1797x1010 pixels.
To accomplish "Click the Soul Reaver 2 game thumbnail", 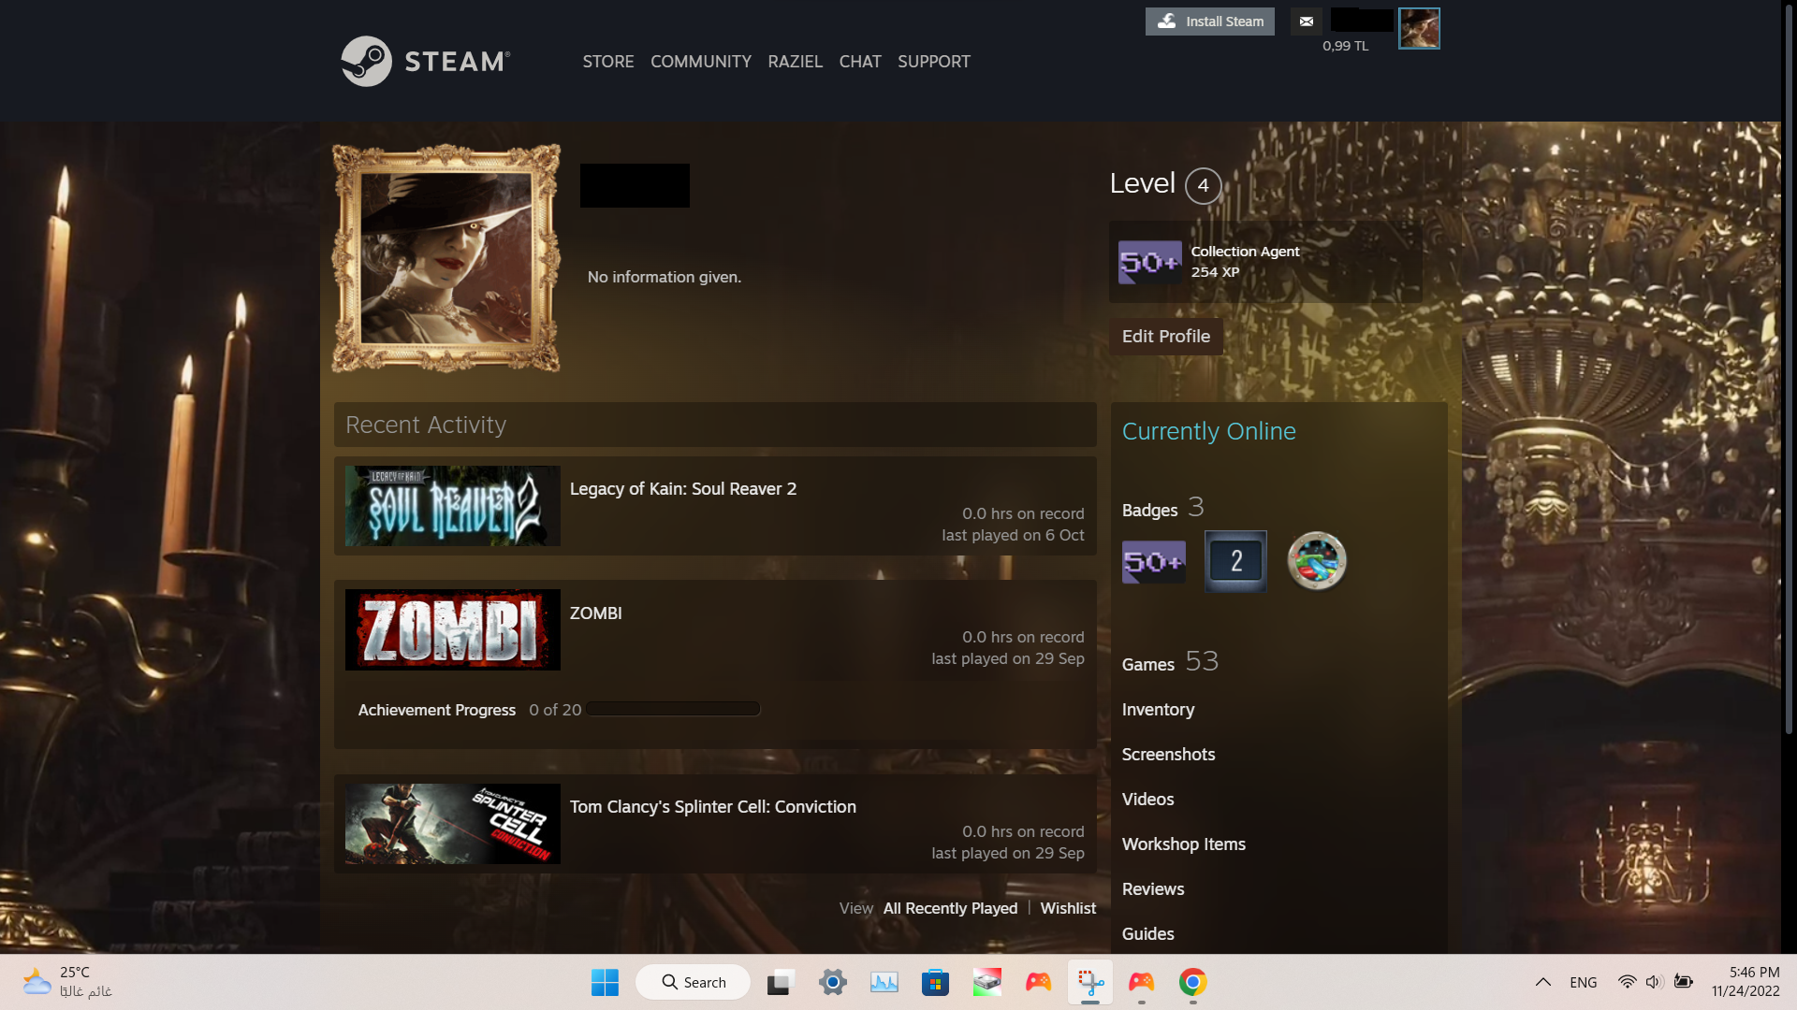I will coord(453,506).
